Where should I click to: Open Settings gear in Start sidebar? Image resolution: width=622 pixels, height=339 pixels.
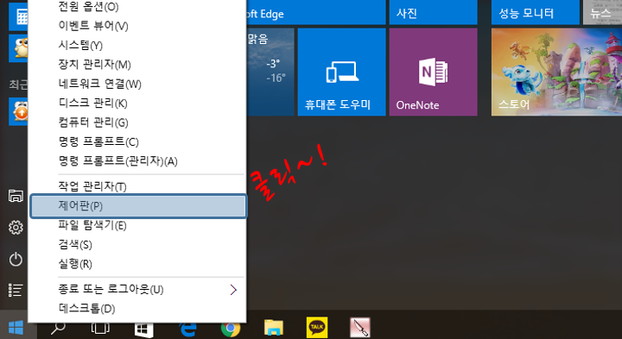coord(16,228)
